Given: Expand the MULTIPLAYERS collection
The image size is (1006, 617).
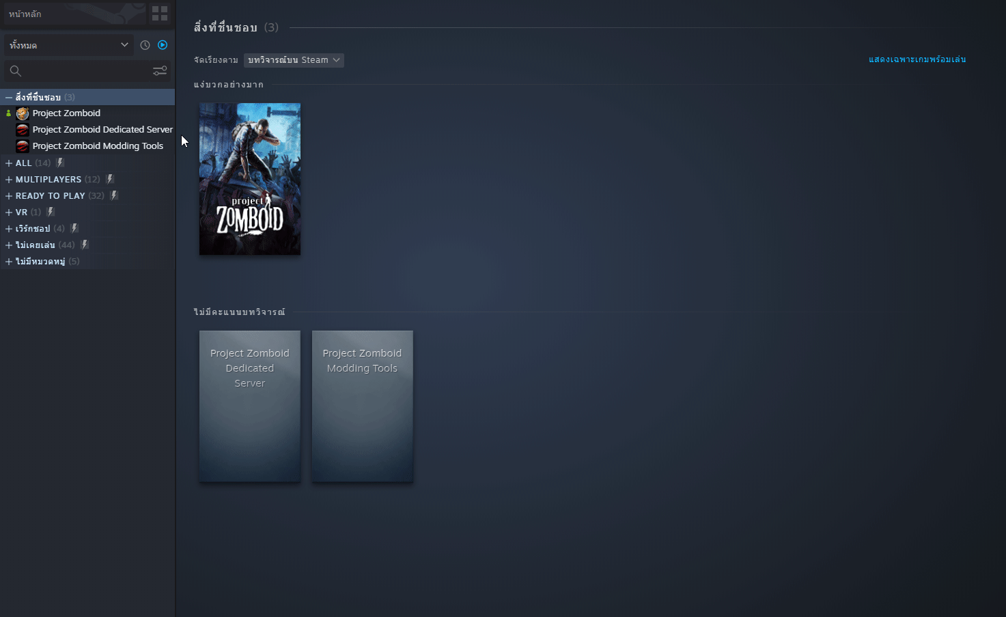Looking at the screenshot, I should tap(9, 180).
